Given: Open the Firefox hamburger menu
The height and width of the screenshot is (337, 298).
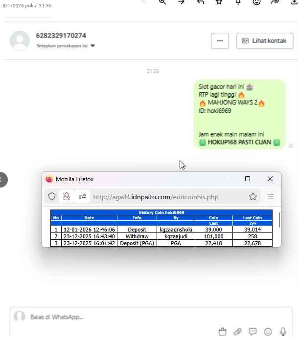Looking at the screenshot, I should tap(271, 196).
